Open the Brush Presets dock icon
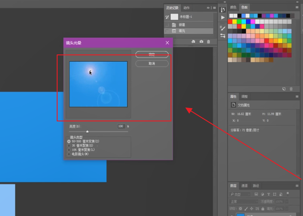303x216 pixels. 222,28
